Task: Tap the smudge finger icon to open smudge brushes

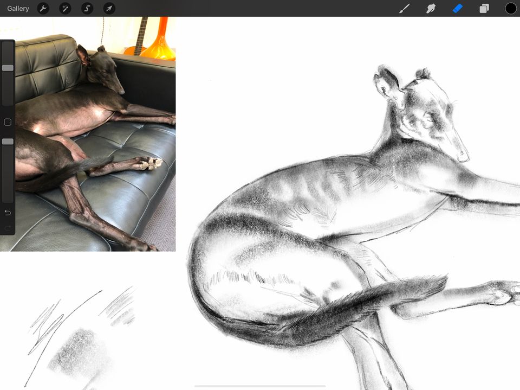Action: click(x=431, y=8)
